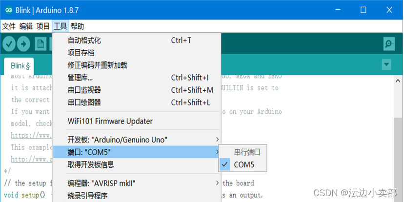Expand the 编程器 AVRISP mkII submenu
This screenshot has width=404, height=202.
pos(137,183)
